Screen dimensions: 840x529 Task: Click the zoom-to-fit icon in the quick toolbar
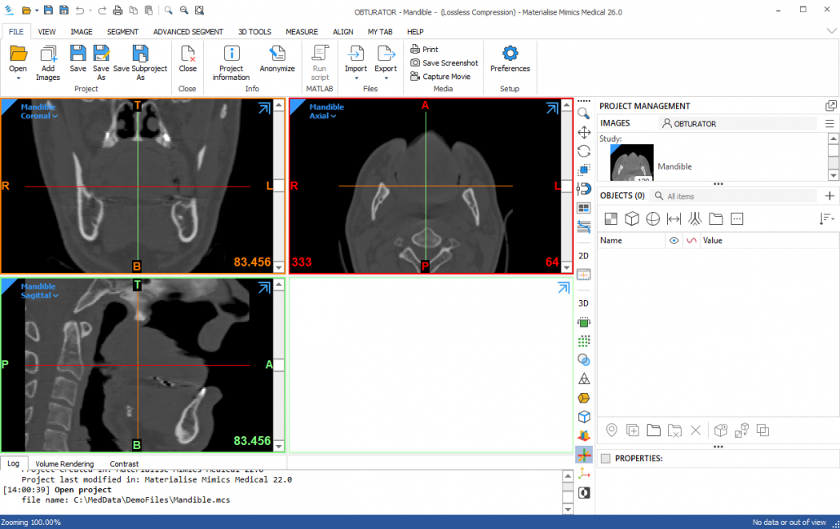(x=199, y=10)
